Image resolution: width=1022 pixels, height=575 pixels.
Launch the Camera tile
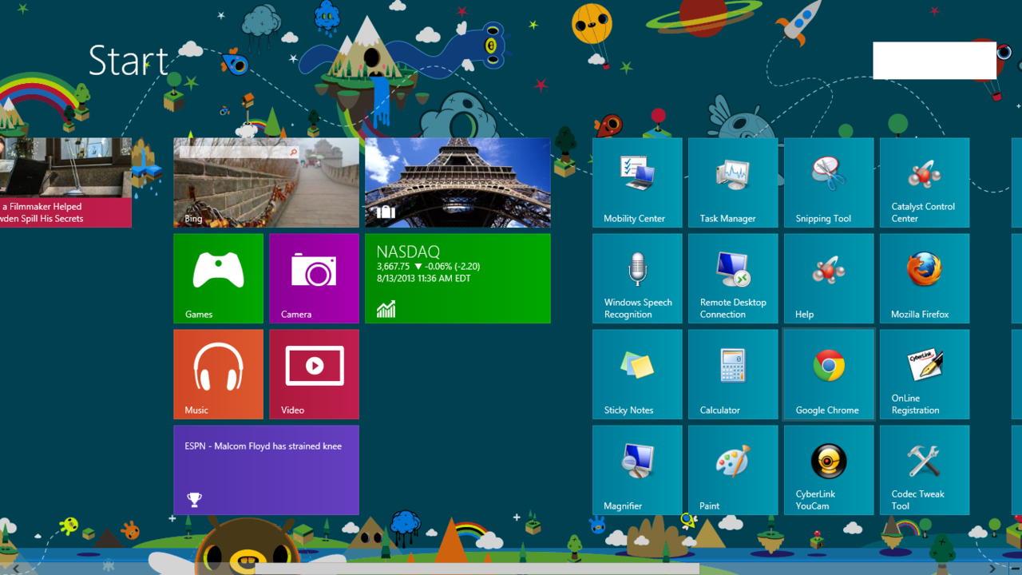[x=314, y=279]
